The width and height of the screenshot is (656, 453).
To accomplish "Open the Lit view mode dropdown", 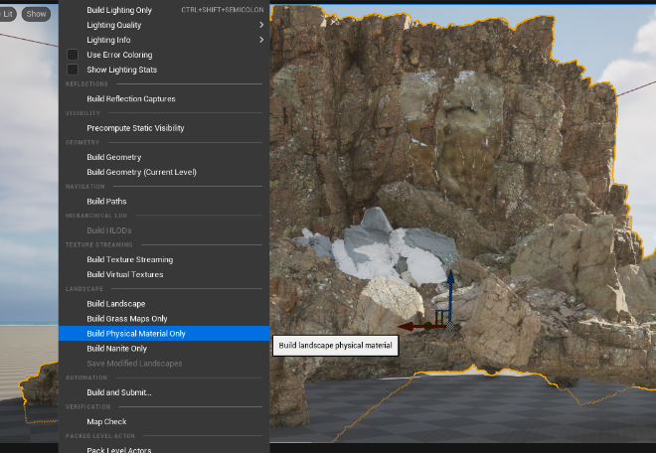I will pos(8,14).
